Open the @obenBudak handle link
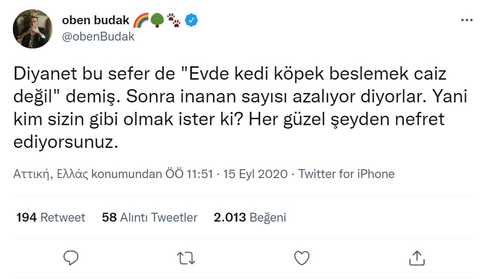 [x=98, y=37]
